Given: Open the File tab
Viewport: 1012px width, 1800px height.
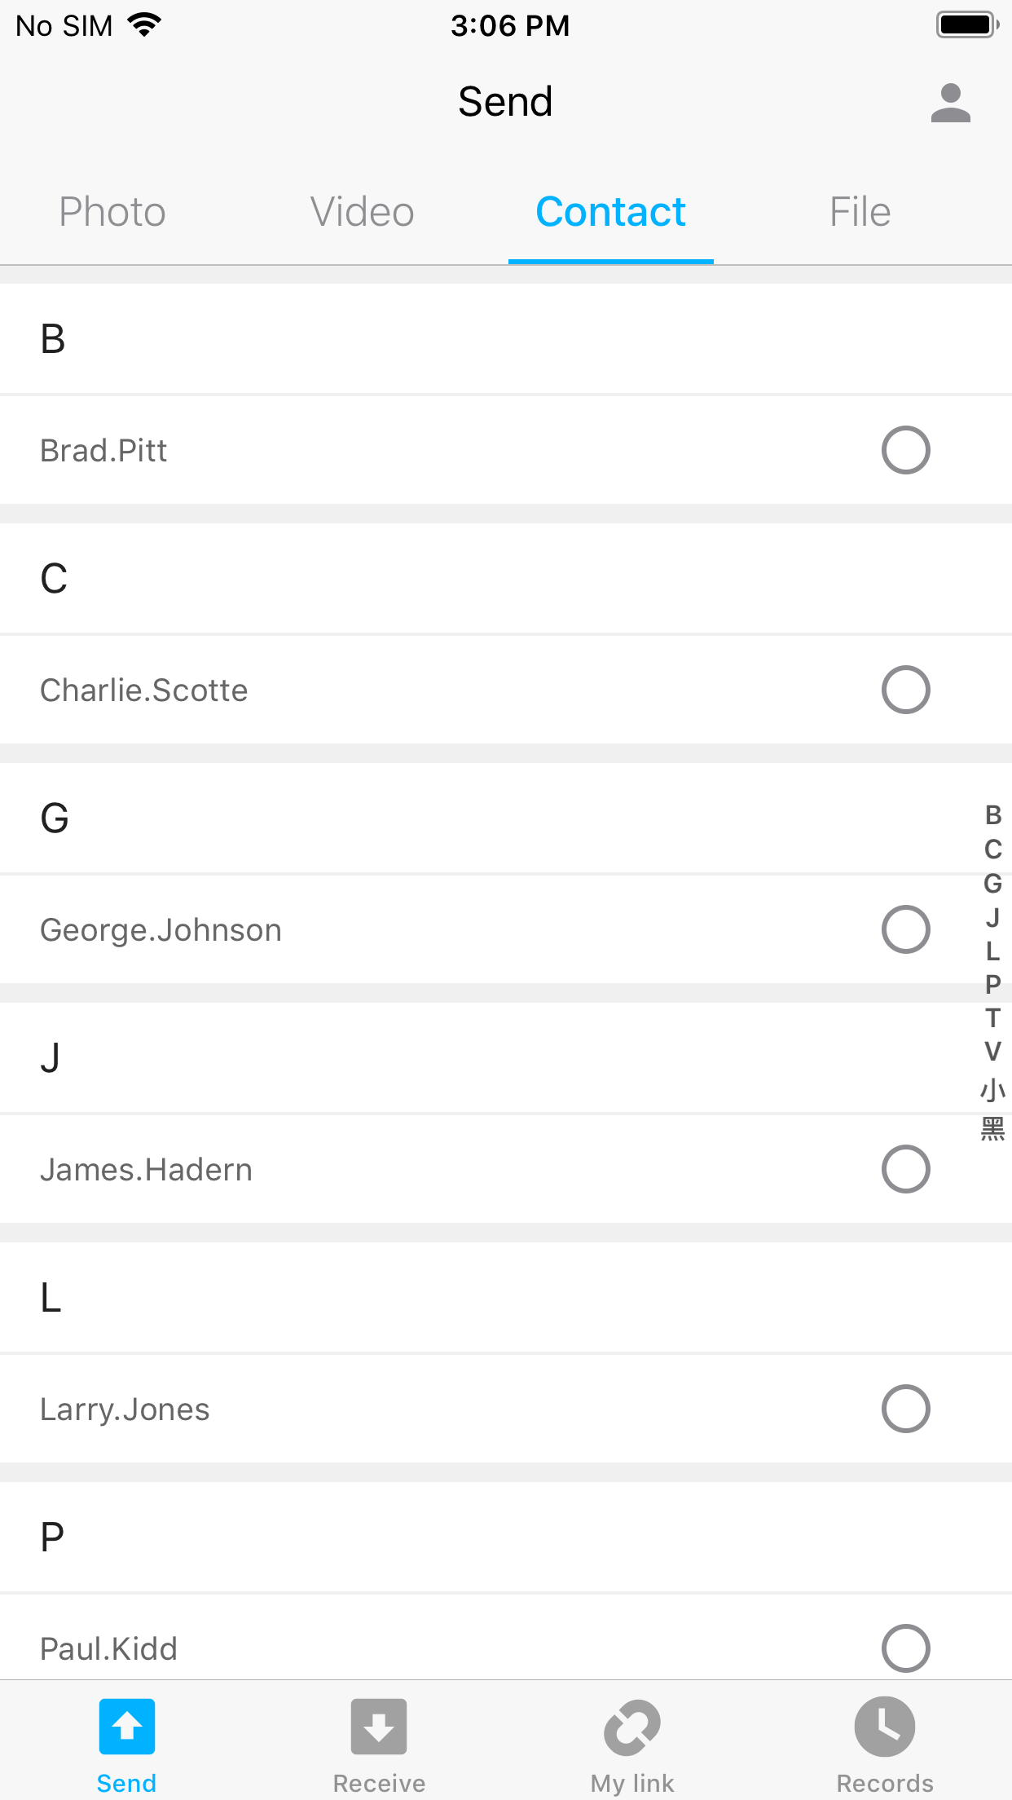Looking at the screenshot, I should [860, 212].
